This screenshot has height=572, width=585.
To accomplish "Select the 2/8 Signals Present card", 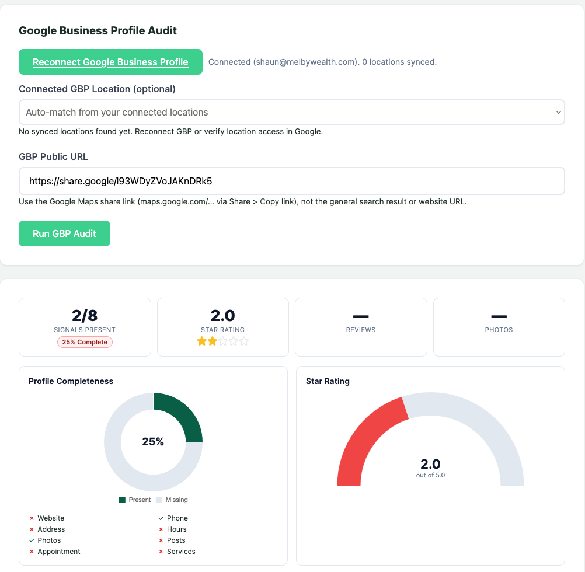I will (x=85, y=327).
